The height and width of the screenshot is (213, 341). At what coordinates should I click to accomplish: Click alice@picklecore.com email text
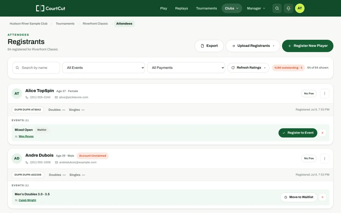tap(74, 97)
